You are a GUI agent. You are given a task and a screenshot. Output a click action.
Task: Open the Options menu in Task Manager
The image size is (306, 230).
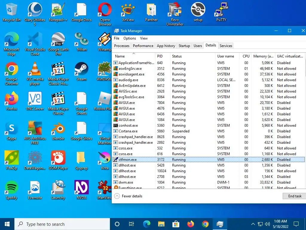(x=130, y=38)
